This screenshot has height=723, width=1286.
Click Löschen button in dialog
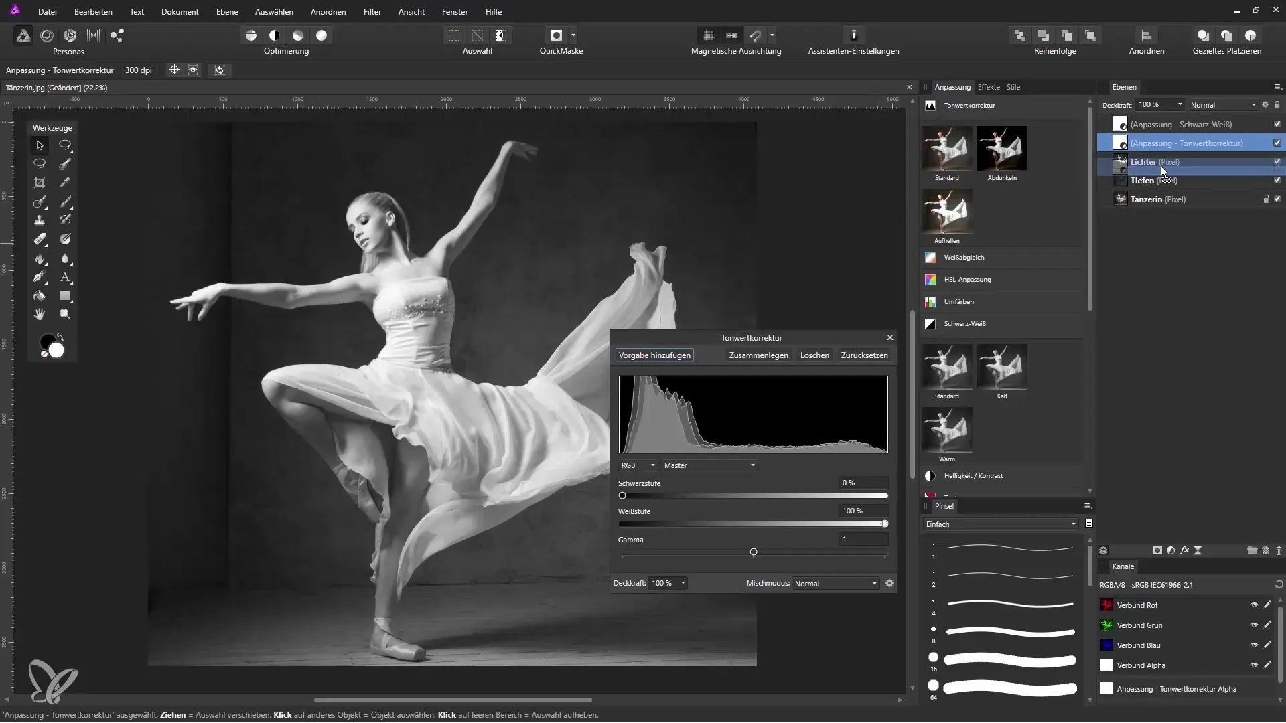814,355
